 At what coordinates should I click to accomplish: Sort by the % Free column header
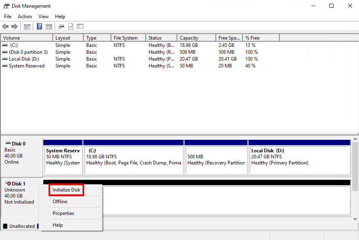coord(261,38)
